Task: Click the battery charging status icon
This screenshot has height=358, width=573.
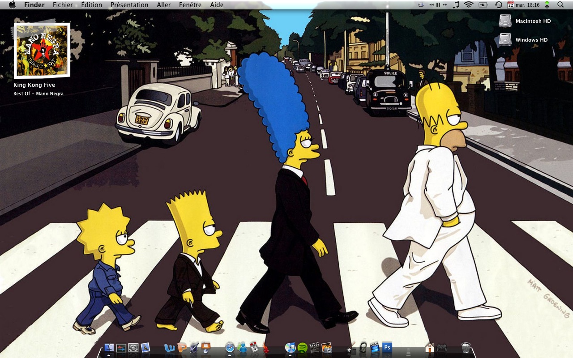Action: [x=483, y=4]
